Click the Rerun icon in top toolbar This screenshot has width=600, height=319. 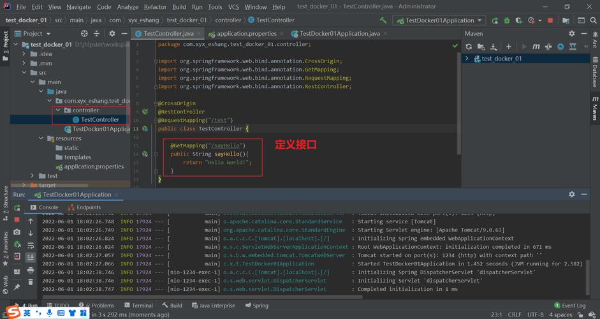(x=495, y=20)
